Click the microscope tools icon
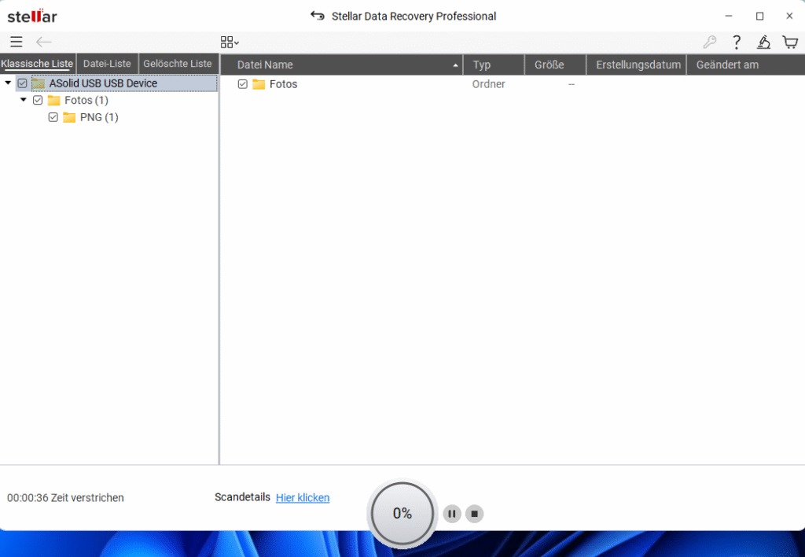Viewport: 805px width, 557px height. coord(763,42)
